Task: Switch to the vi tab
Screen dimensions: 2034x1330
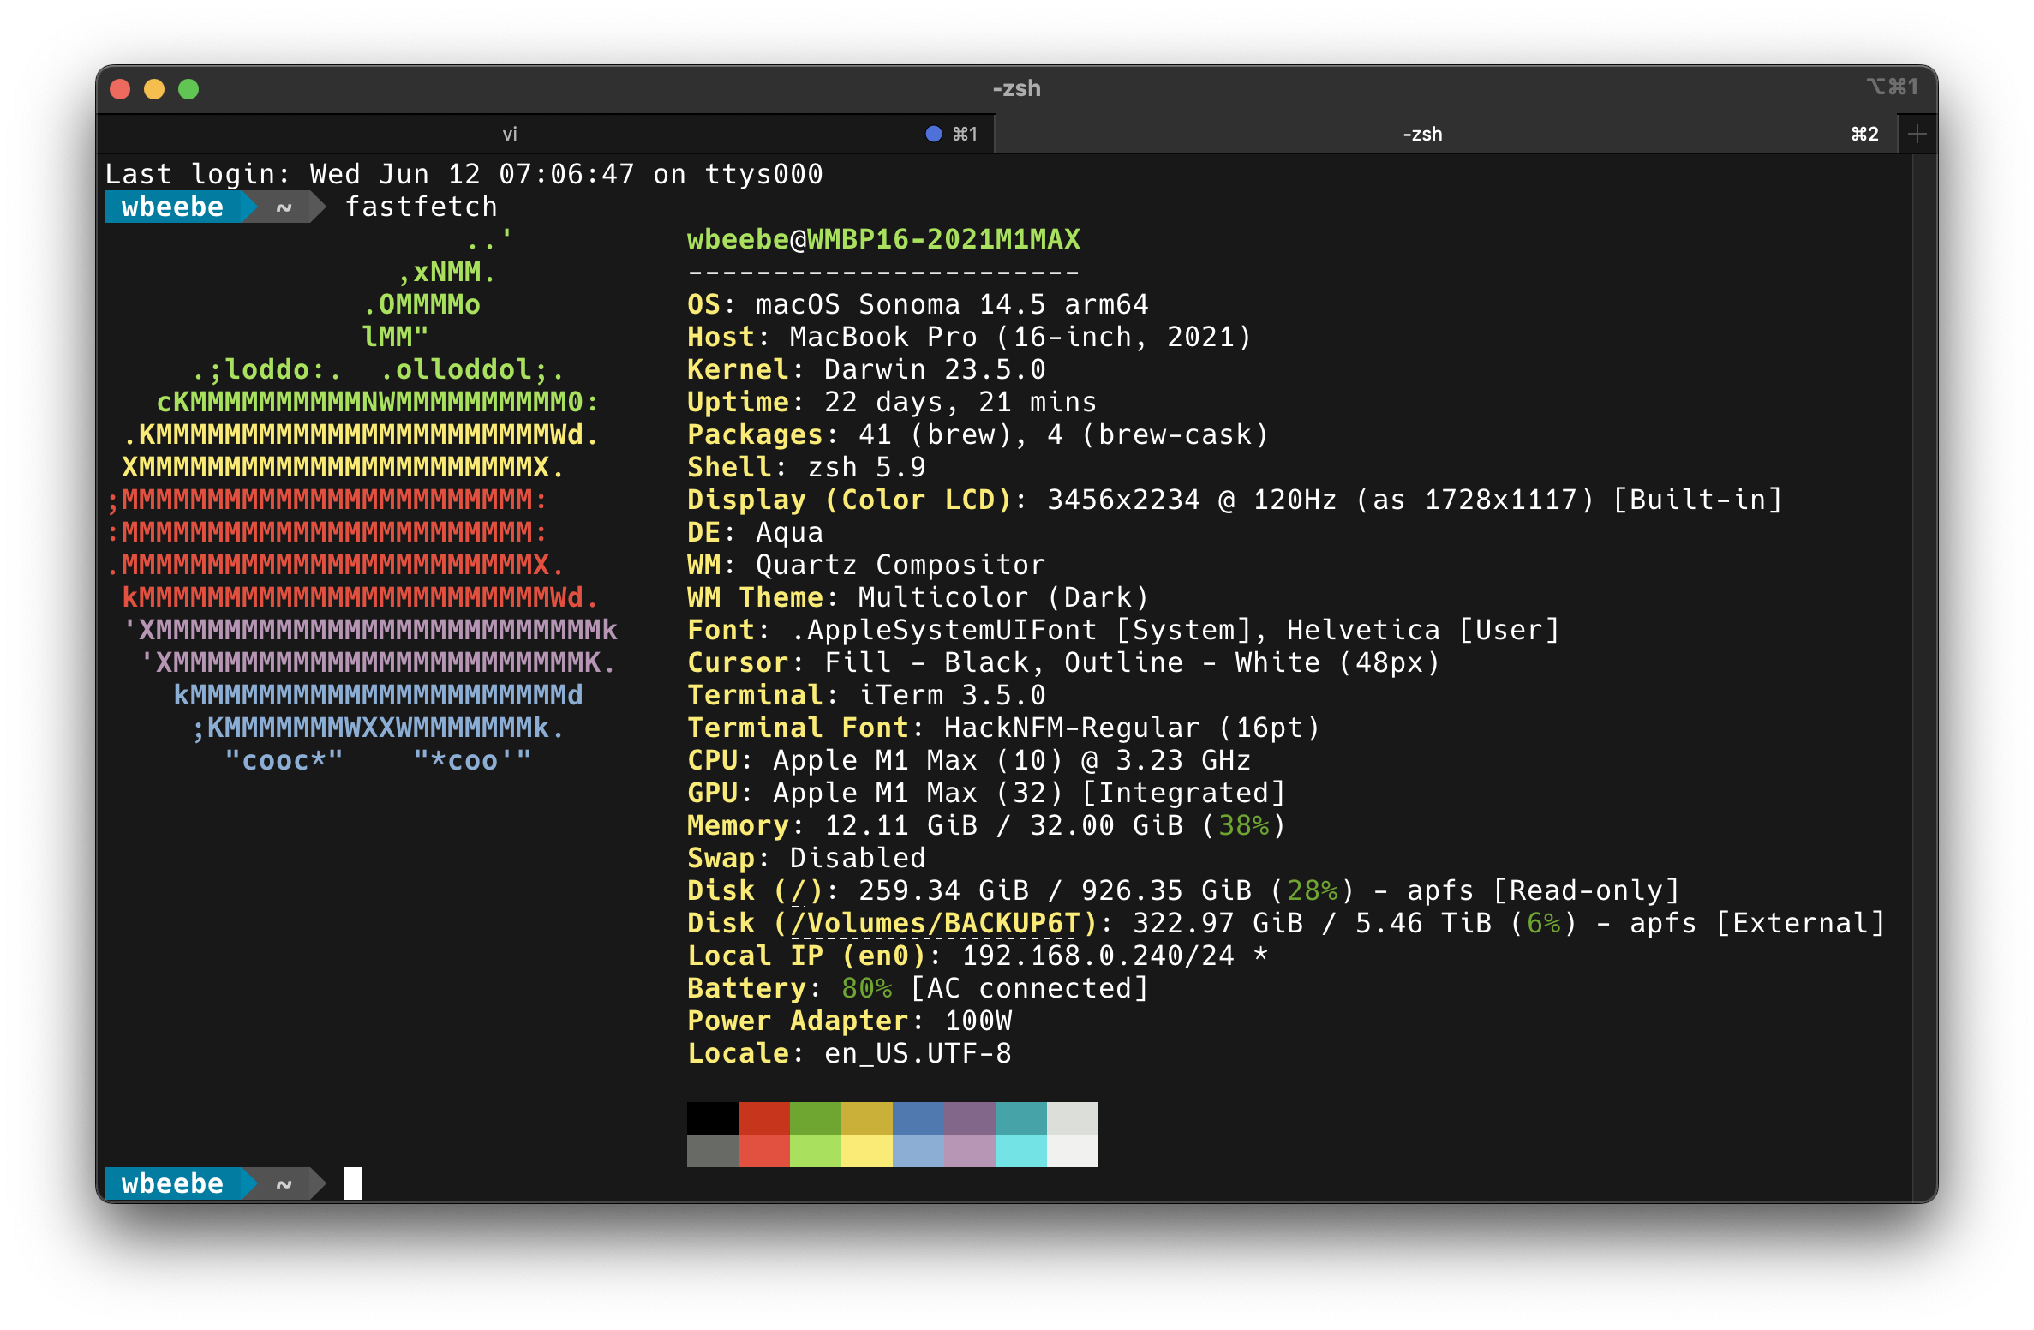Action: [545, 134]
